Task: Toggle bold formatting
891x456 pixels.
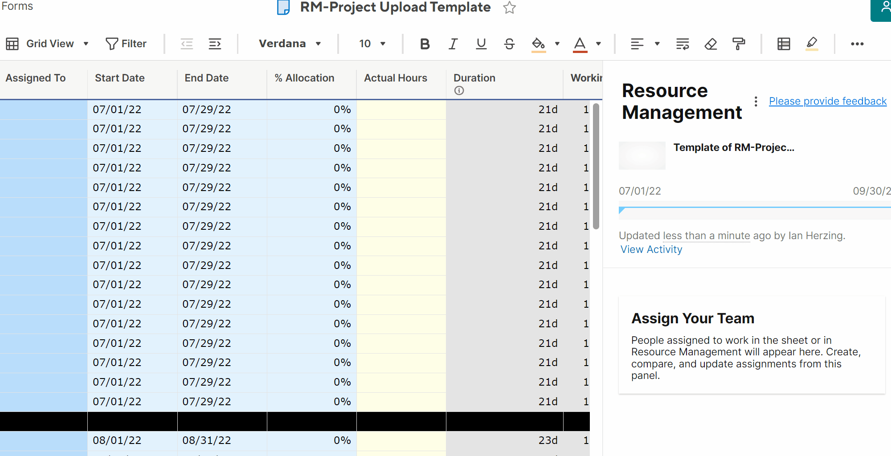Action: pos(425,44)
